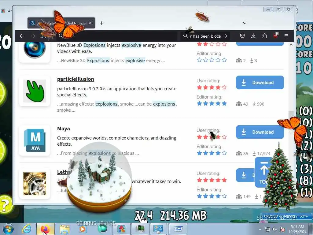Click the votes icon next to 2

[239, 60]
